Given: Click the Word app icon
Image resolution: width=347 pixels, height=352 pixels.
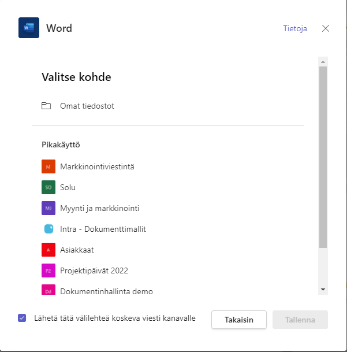Looking at the screenshot, I should coord(29,28).
